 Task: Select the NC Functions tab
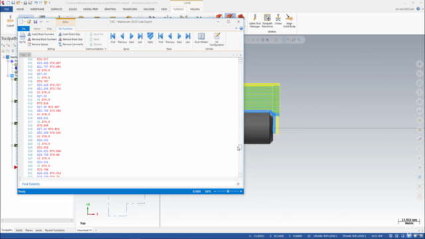[65, 29]
